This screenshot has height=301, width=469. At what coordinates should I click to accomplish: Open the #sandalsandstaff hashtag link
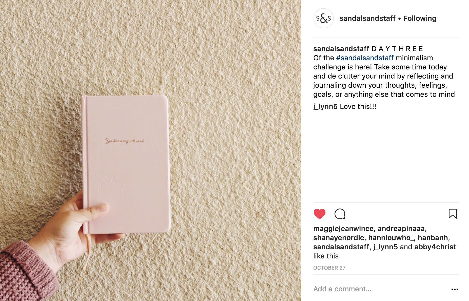coord(365,58)
